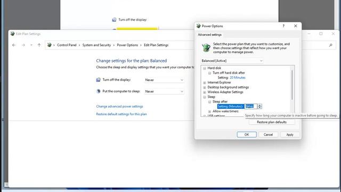Click Desktop background settings tree label

point(228,87)
